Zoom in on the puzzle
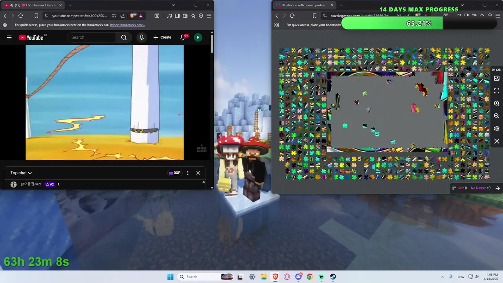This screenshot has height=283, width=503. coord(497,103)
